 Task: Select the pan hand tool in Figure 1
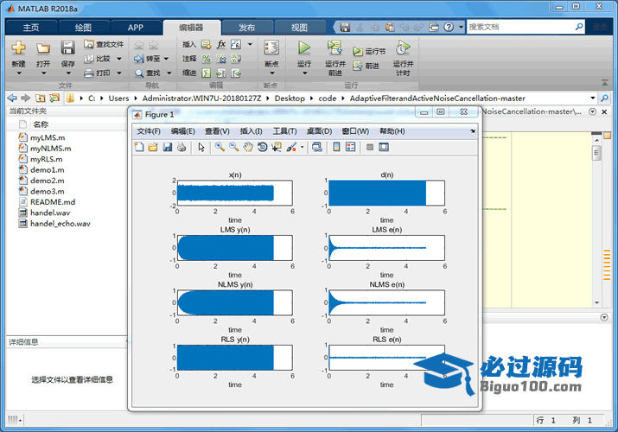tap(248, 148)
